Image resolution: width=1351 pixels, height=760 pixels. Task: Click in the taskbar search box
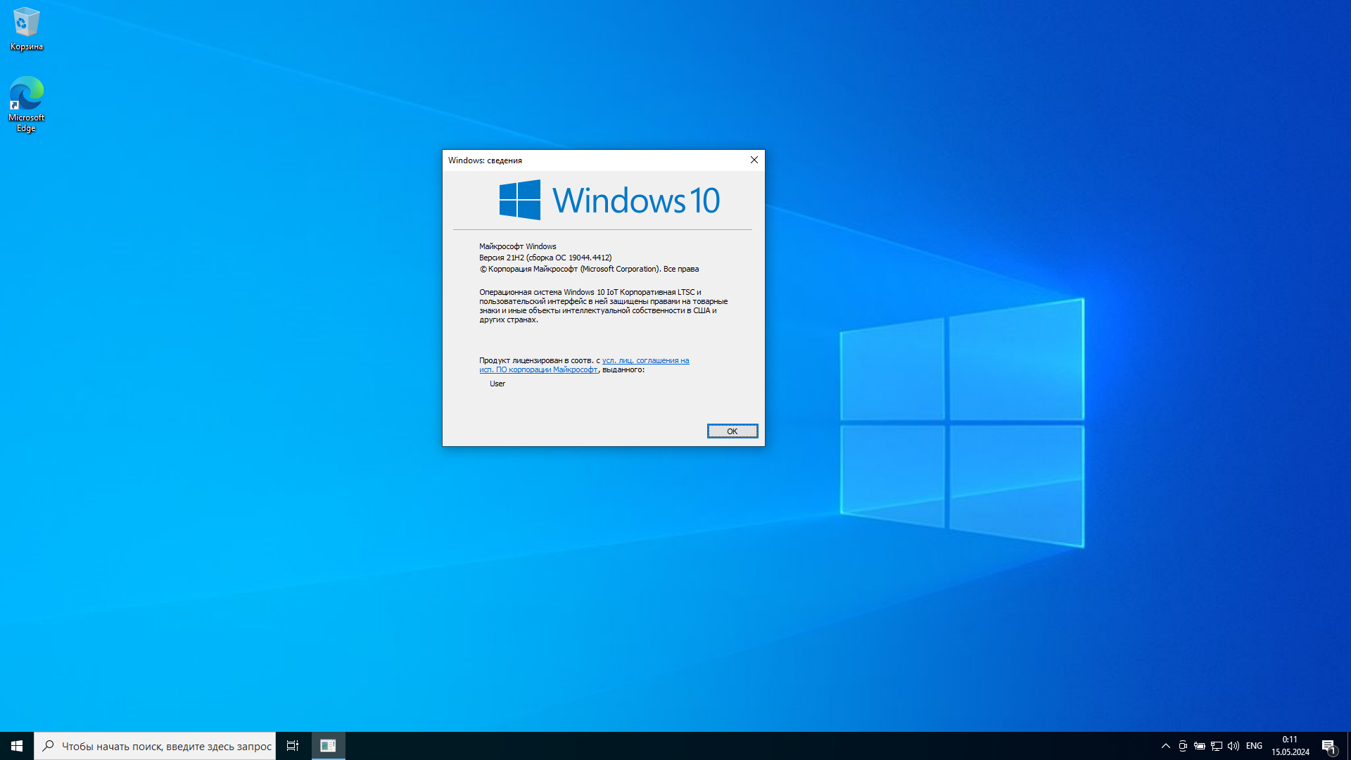[166, 746]
